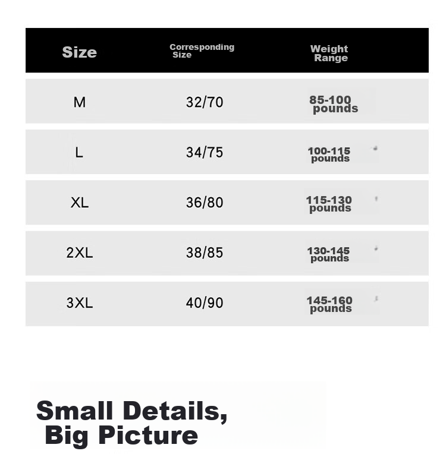Screen dimensions: 446x454
Task: Click the 32/70 corresponding size
Action: tap(205, 102)
